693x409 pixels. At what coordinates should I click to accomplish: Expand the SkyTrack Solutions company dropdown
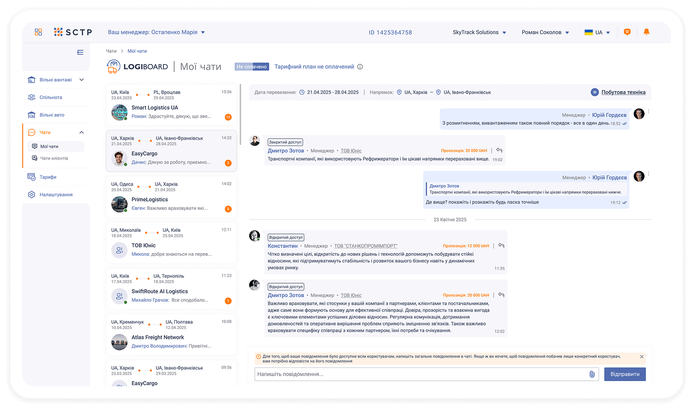pyautogui.click(x=479, y=33)
